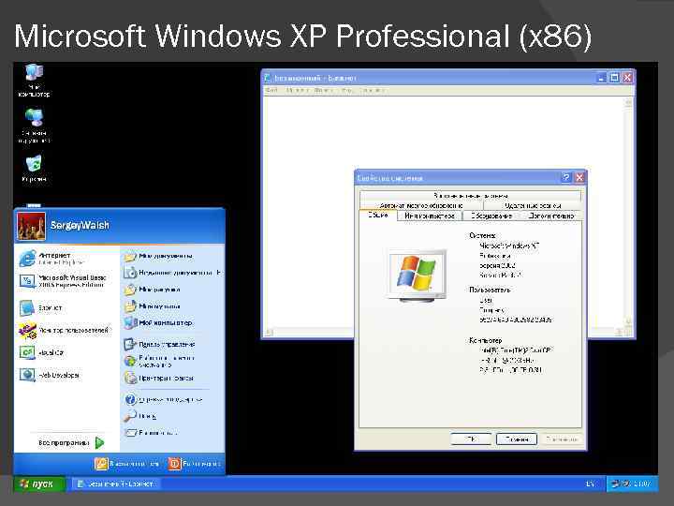674x506 pixels.
Task: Open the Recycle Bin desktop icon
Action: pos(34,169)
